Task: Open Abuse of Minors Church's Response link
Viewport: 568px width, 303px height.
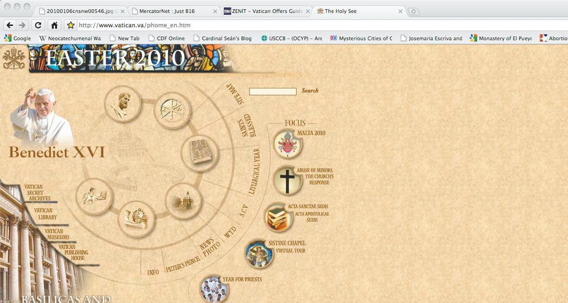Action: [315, 176]
